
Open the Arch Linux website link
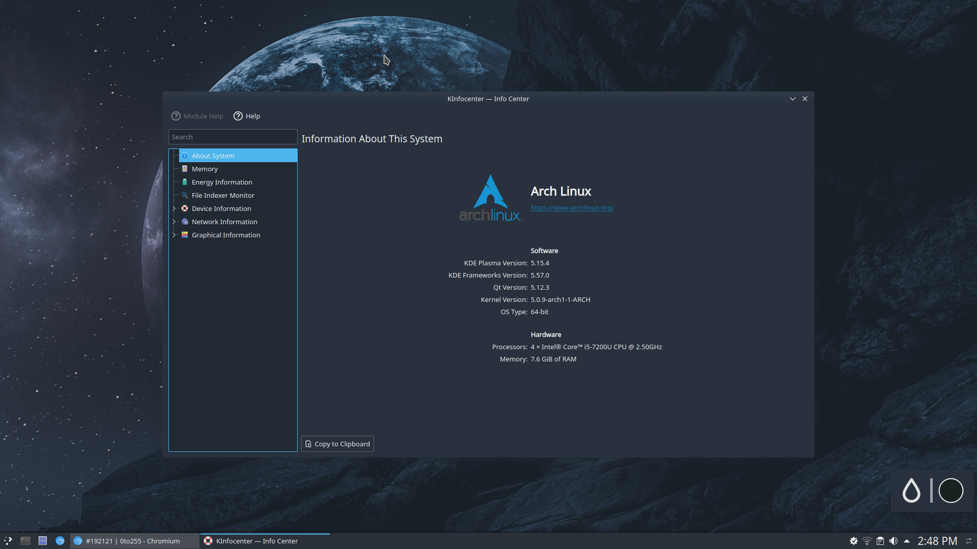click(x=571, y=207)
